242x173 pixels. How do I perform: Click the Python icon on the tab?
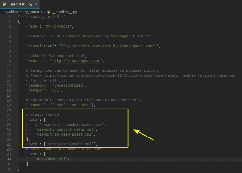[4, 4]
